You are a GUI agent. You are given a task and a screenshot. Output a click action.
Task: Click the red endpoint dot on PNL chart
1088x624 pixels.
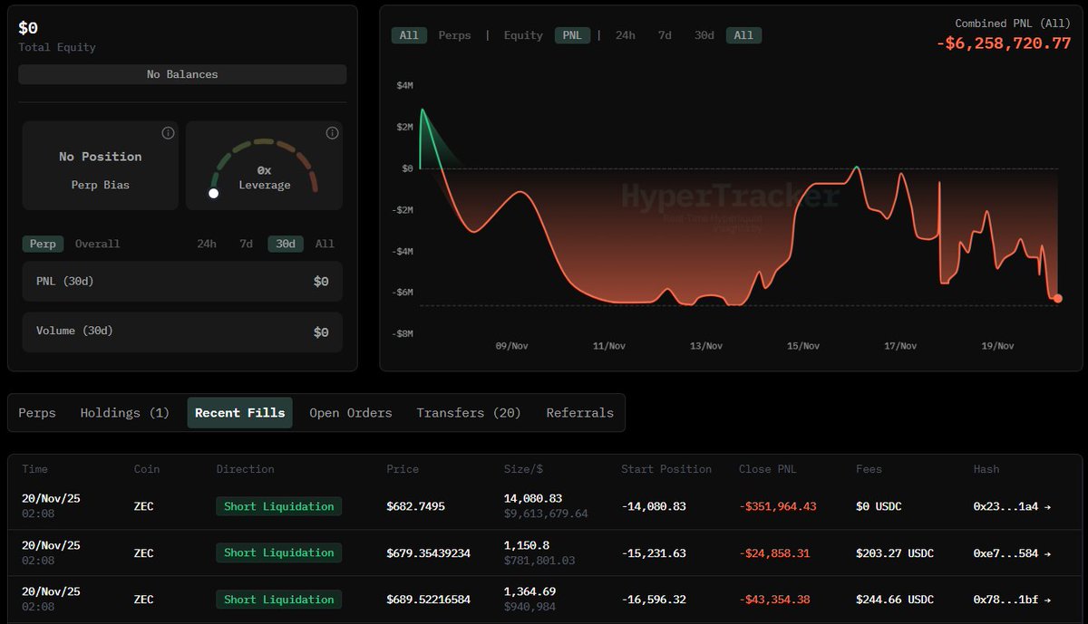pos(1057,298)
